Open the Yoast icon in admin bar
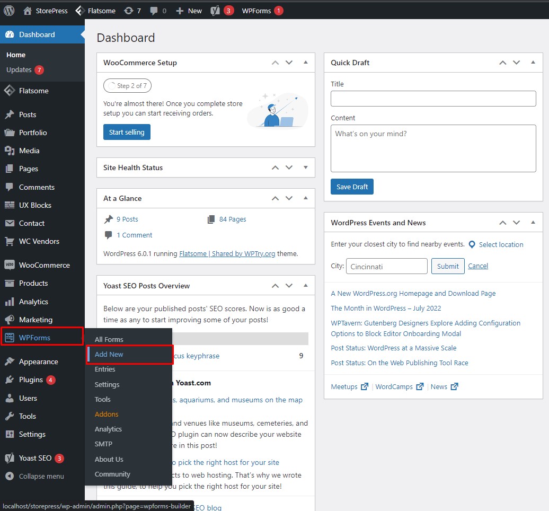Image resolution: width=549 pixels, height=511 pixels. pyautogui.click(x=215, y=11)
